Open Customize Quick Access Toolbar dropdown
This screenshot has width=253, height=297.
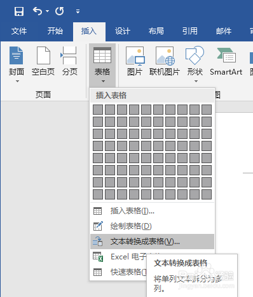pyautogui.click(x=78, y=11)
